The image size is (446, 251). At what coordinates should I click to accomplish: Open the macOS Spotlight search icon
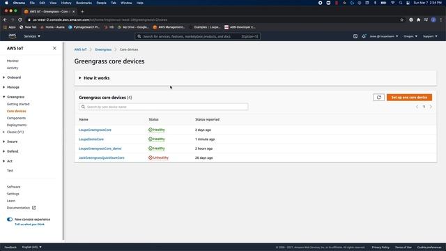401,3
